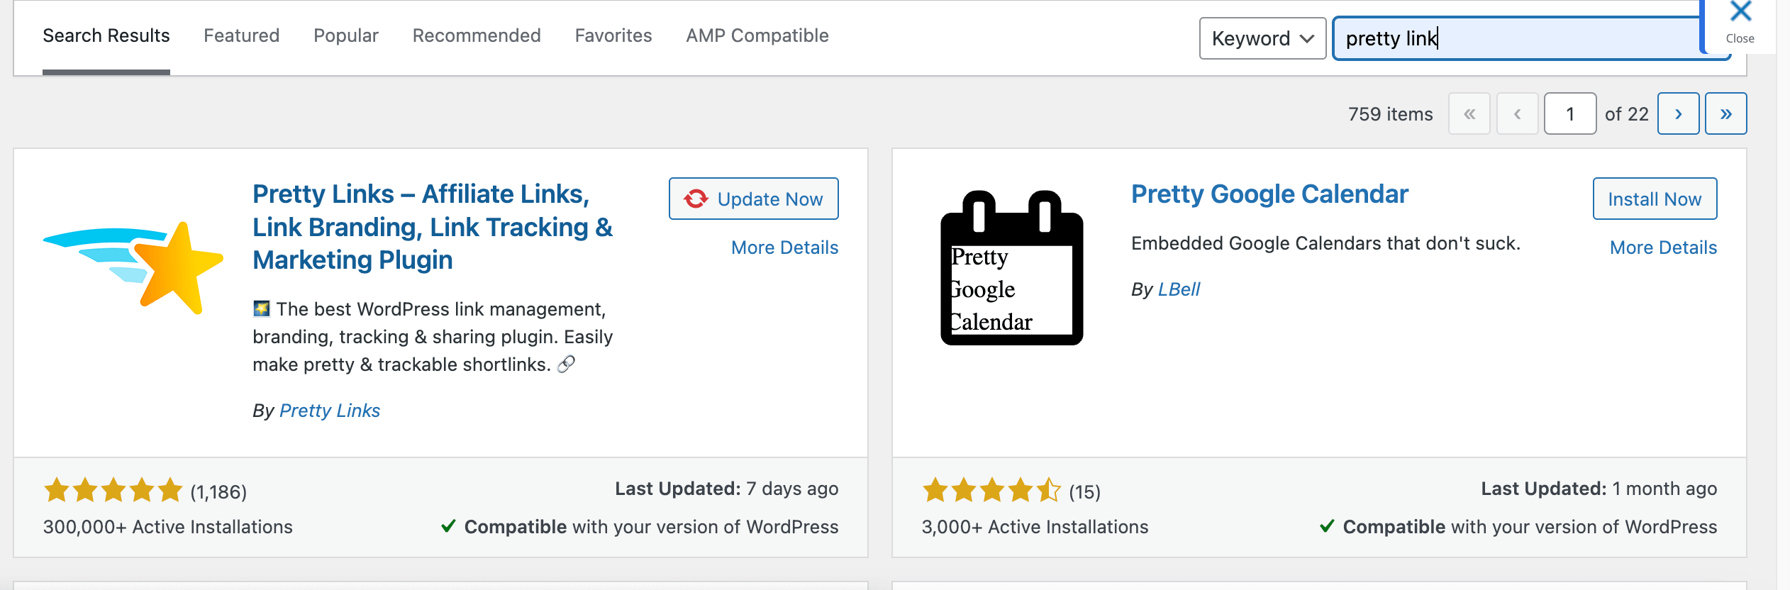The height and width of the screenshot is (590, 1790).
Task: Click Install Now for Pretty Google Calendar
Action: coord(1655,199)
